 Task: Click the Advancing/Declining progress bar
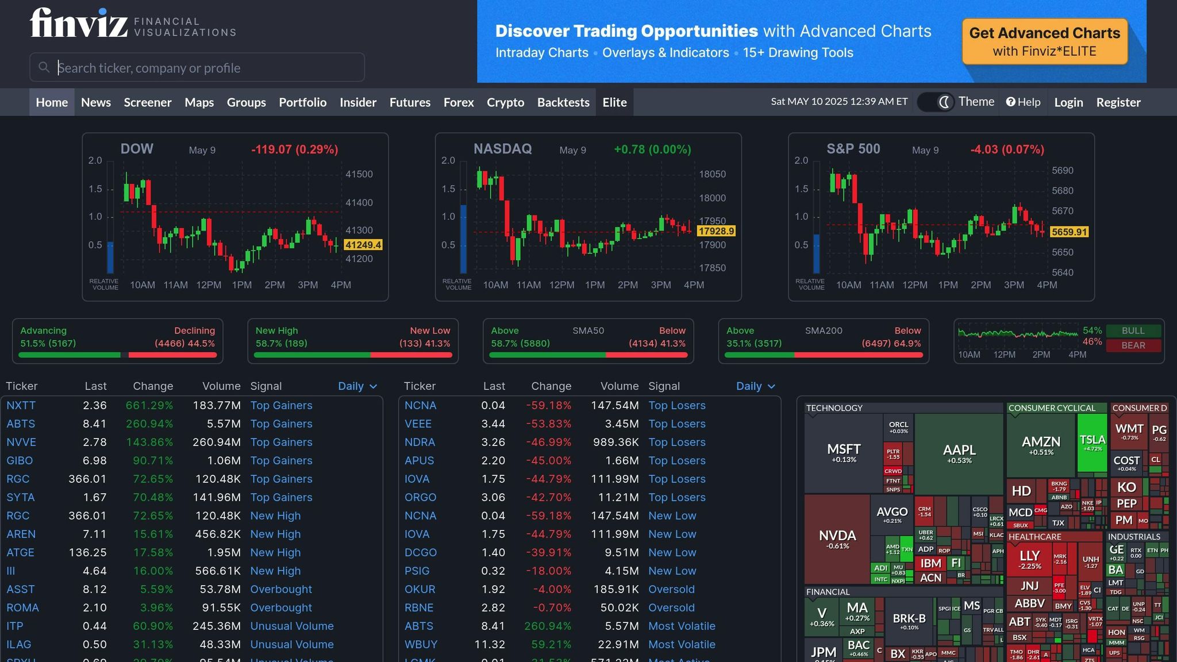click(x=118, y=355)
